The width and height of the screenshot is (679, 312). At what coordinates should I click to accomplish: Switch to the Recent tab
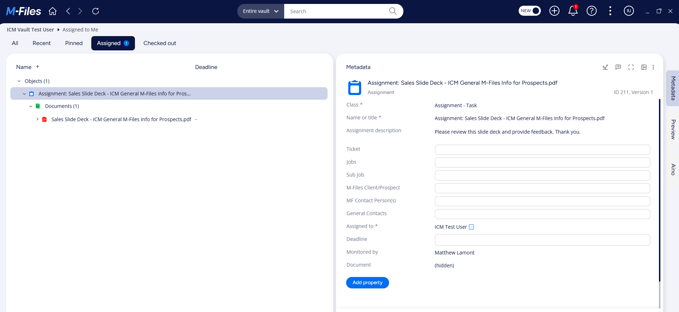click(42, 43)
